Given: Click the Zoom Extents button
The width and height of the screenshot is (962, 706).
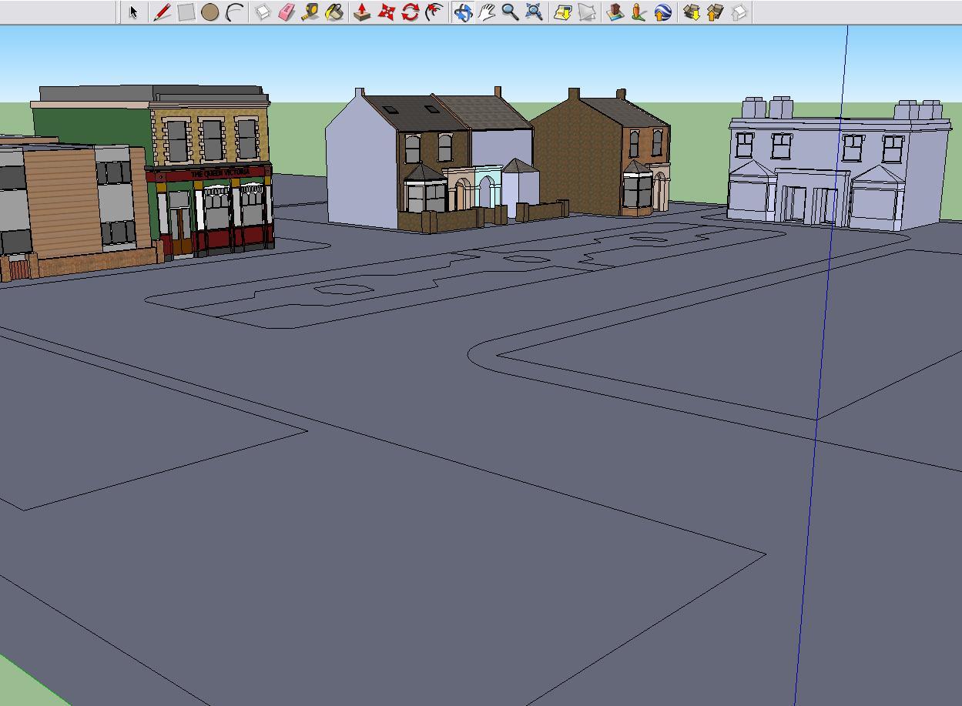Looking at the screenshot, I should [x=534, y=12].
